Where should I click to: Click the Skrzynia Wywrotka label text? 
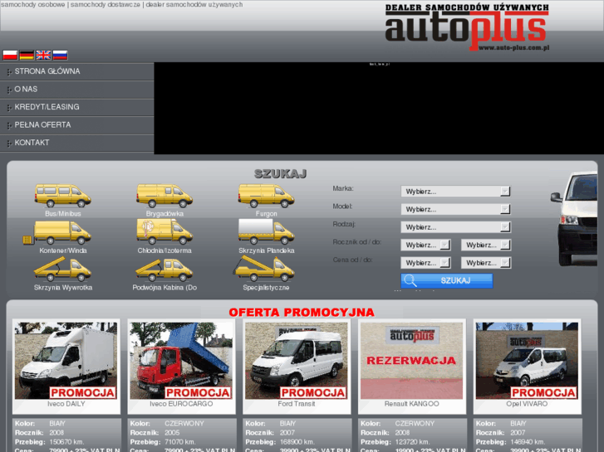pos(63,287)
